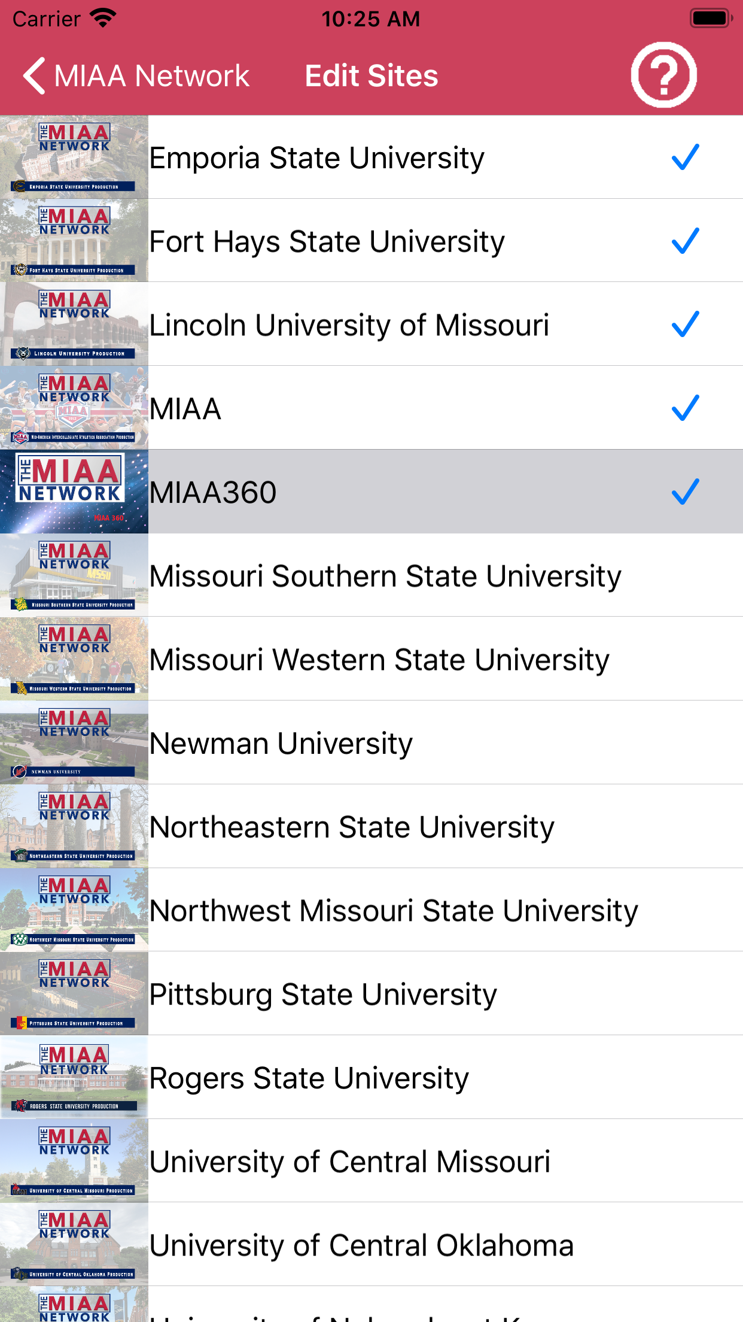Uncheck Emporia State University checkmark
Screen dimensions: 743x1322
click(x=685, y=157)
